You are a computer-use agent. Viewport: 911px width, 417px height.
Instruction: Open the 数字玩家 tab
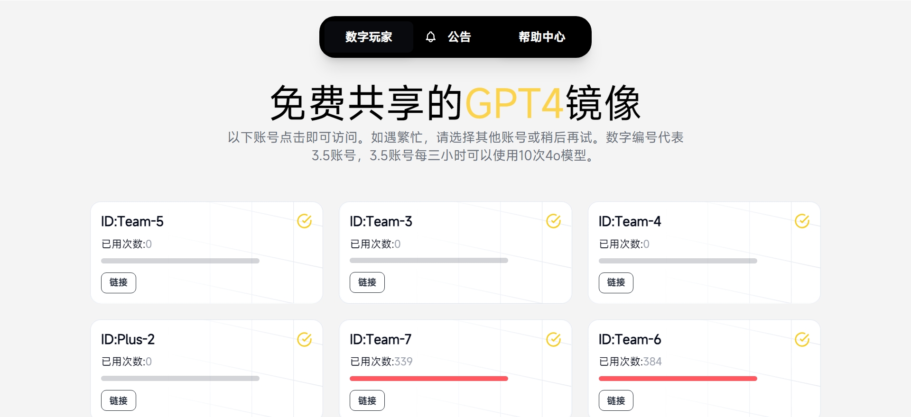(369, 37)
